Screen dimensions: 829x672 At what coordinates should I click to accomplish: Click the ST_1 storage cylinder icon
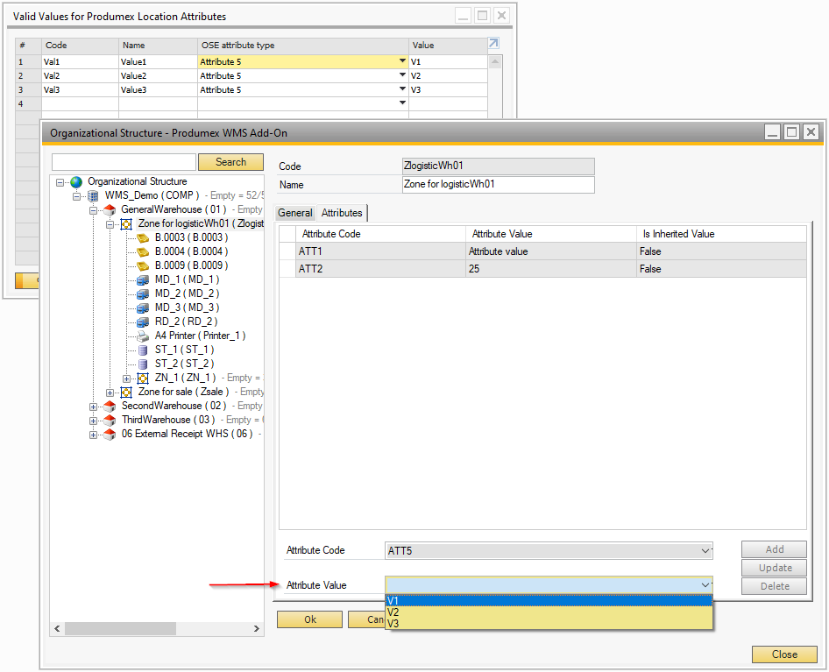[143, 350]
